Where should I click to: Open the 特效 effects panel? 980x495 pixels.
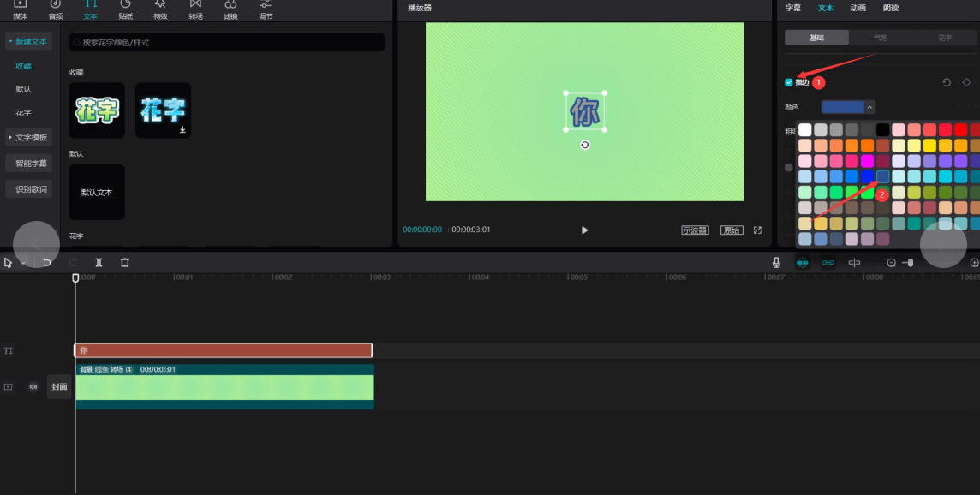tap(160, 10)
